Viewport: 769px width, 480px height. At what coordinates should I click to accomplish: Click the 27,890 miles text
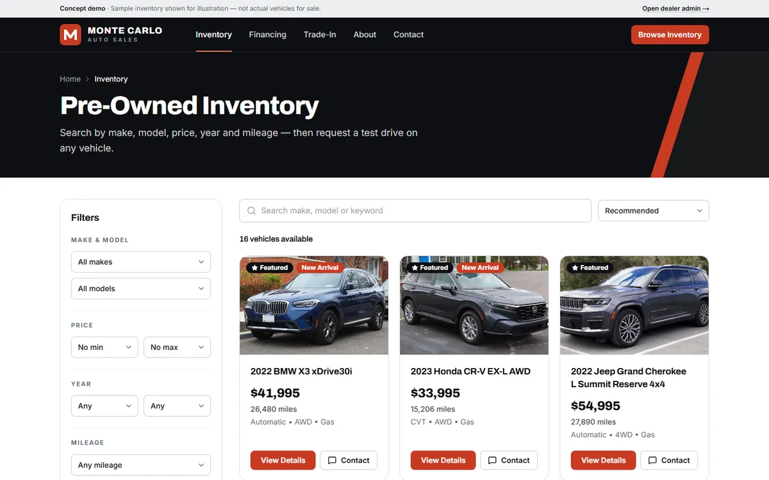coord(593,422)
